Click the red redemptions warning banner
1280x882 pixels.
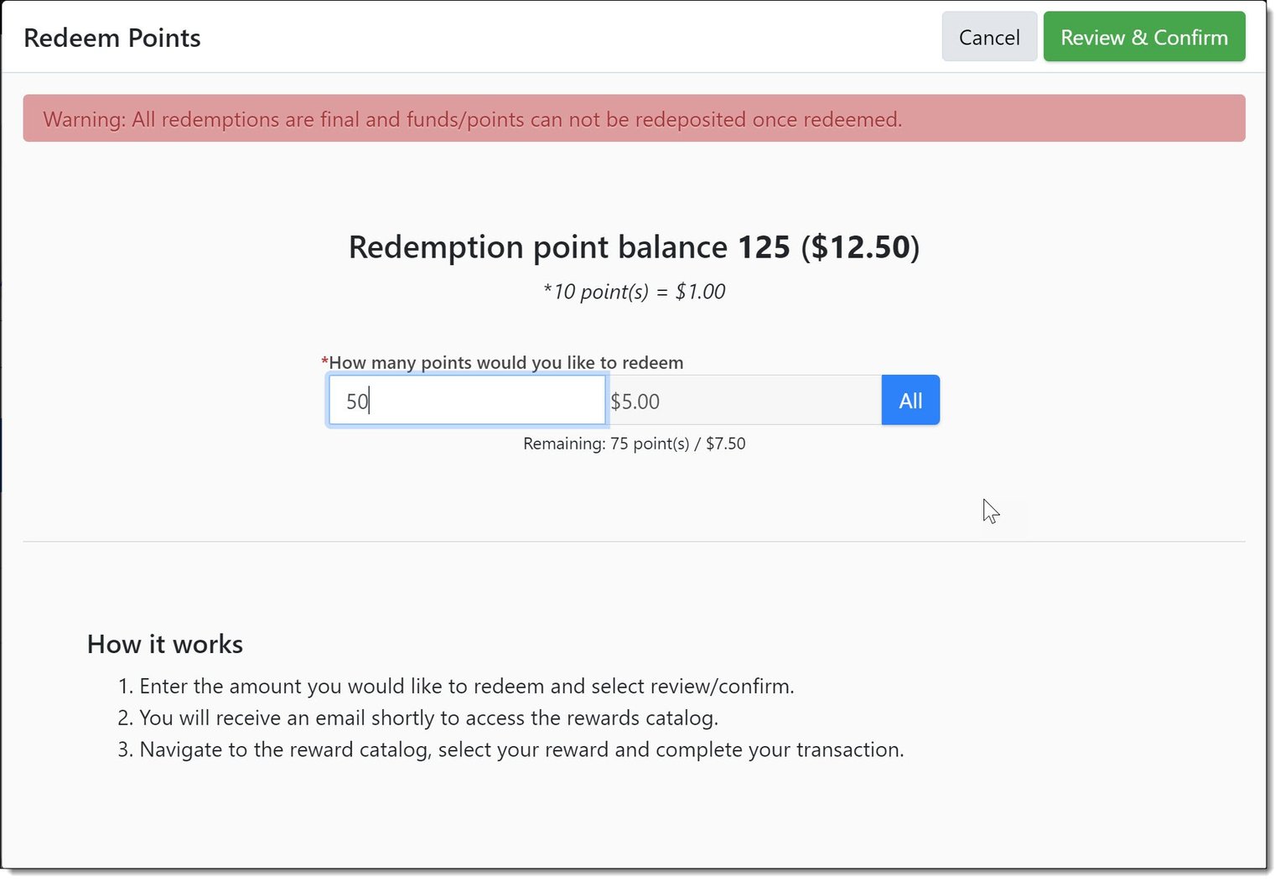pyautogui.click(x=633, y=119)
